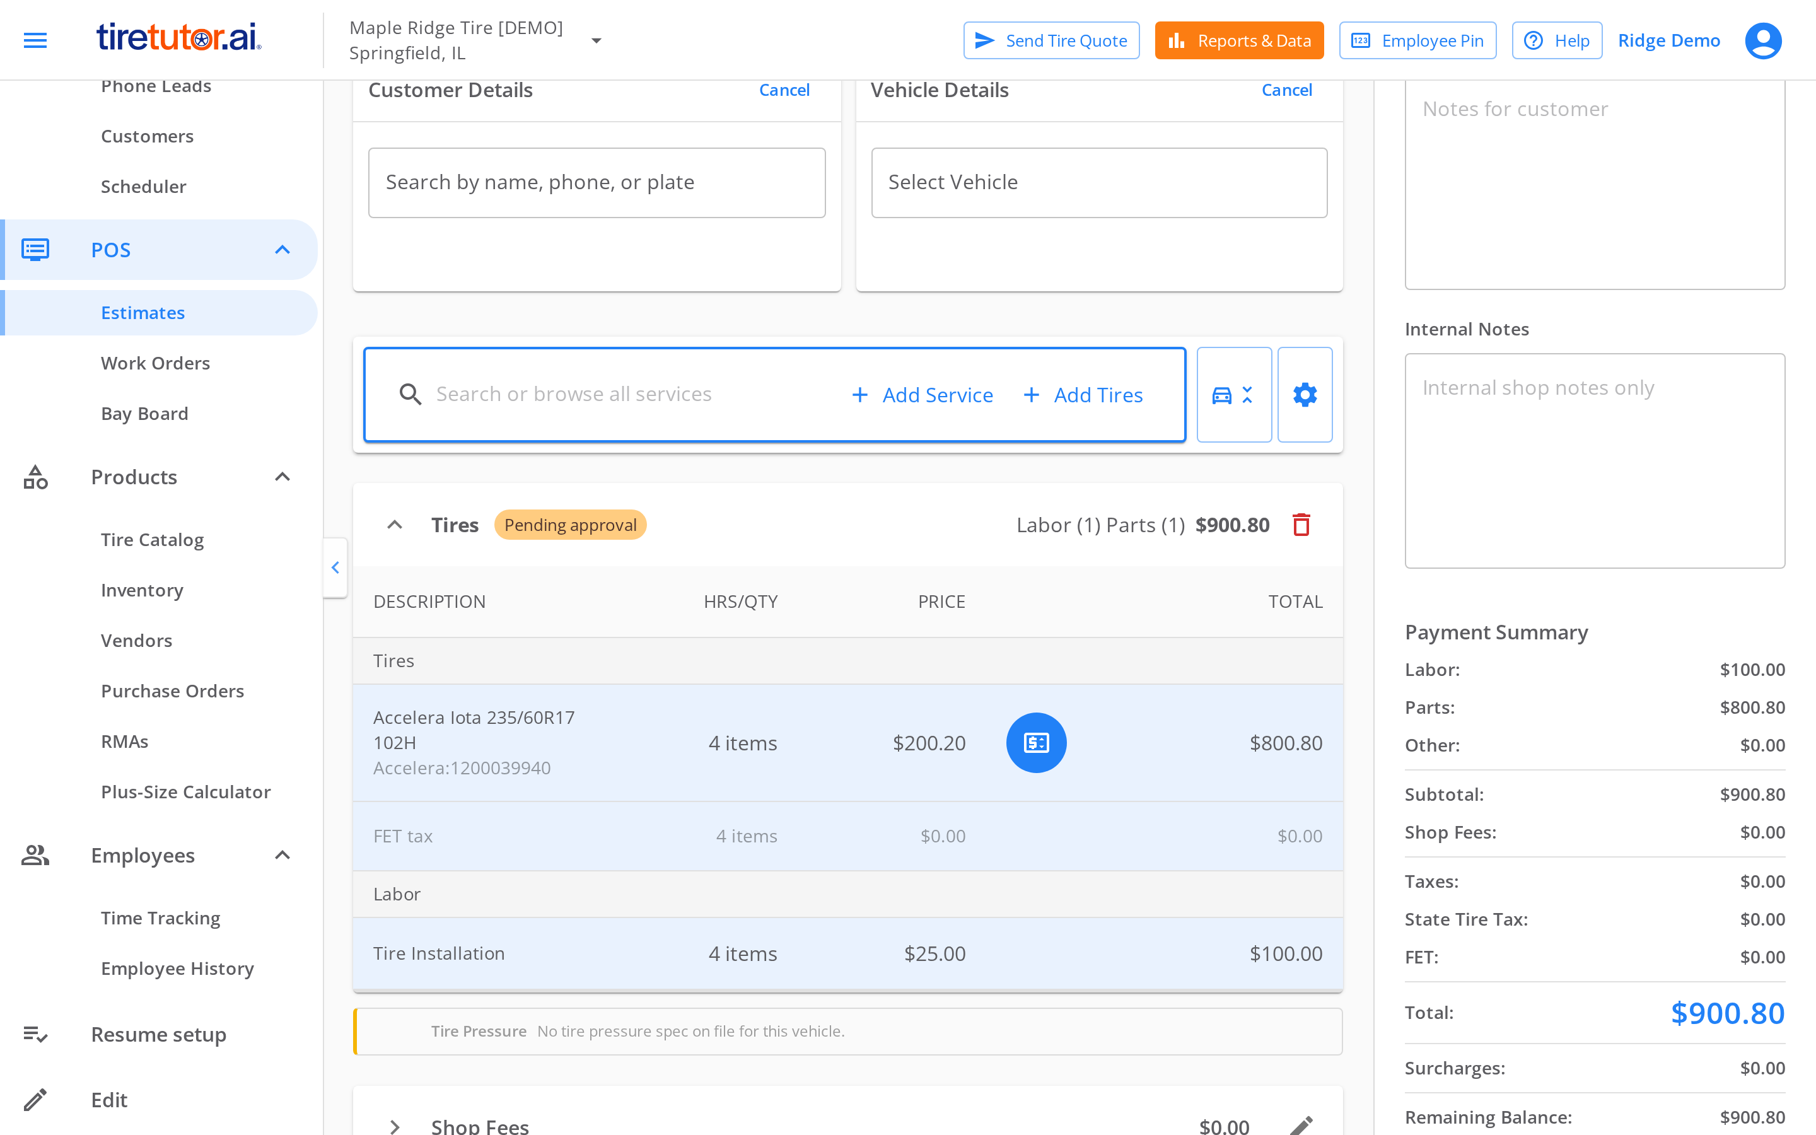The width and height of the screenshot is (1816, 1135).
Task: Cancel Customer Details
Action: click(784, 90)
